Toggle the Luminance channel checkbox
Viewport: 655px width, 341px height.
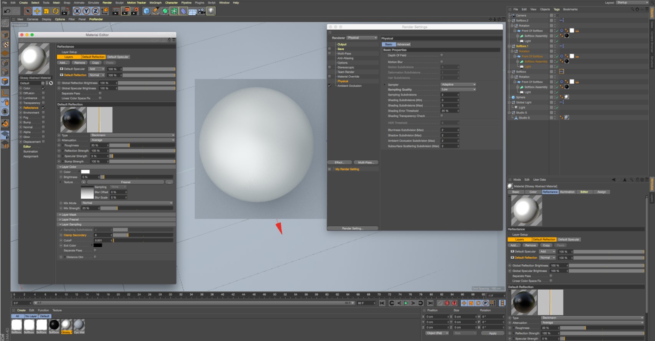point(43,98)
